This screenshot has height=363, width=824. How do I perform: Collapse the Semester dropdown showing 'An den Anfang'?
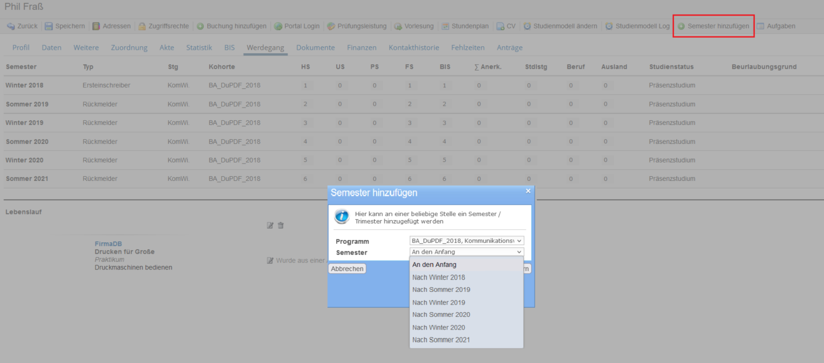click(467, 251)
